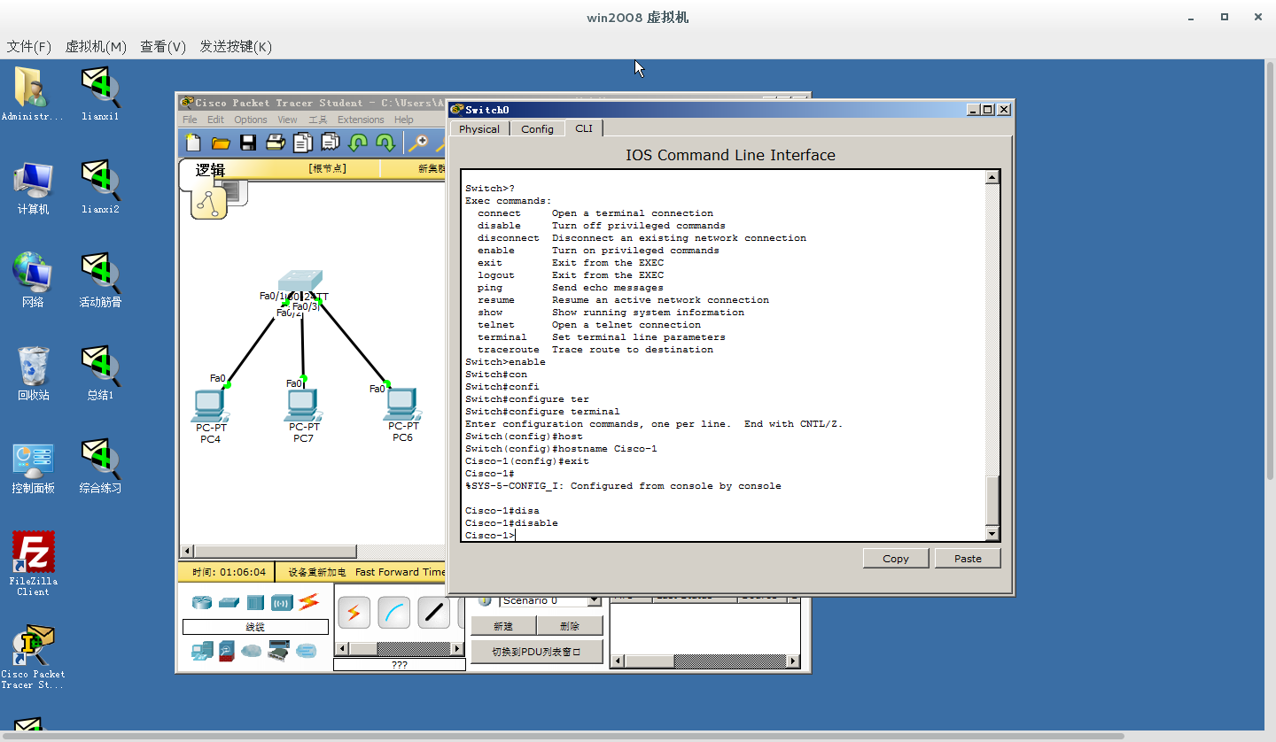Choose the Hubs device category
The width and height of the screenshot is (1276, 742).
click(255, 602)
